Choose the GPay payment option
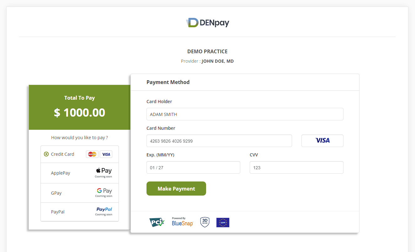This screenshot has height=252, width=415. pyautogui.click(x=80, y=193)
